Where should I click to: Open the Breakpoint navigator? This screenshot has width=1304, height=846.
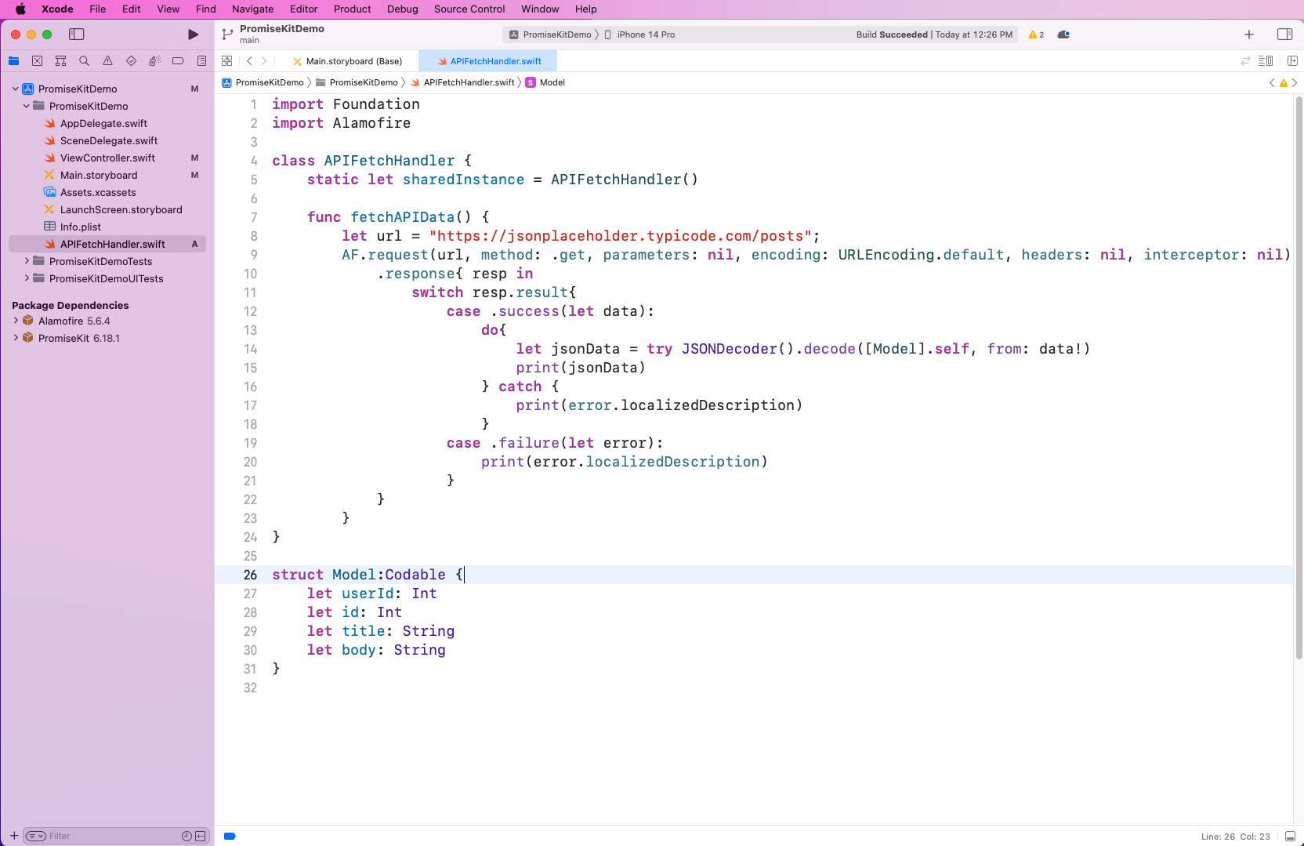pyautogui.click(x=178, y=60)
